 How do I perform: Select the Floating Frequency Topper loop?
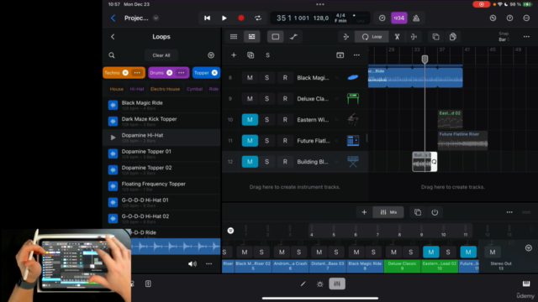pyautogui.click(x=161, y=186)
